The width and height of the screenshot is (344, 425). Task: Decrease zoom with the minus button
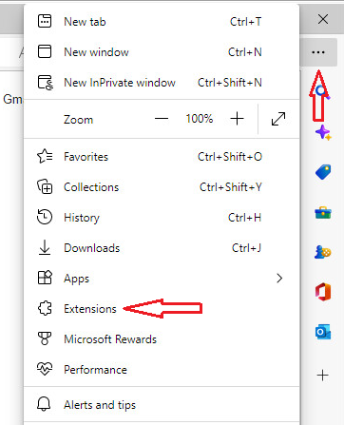pos(162,119)
